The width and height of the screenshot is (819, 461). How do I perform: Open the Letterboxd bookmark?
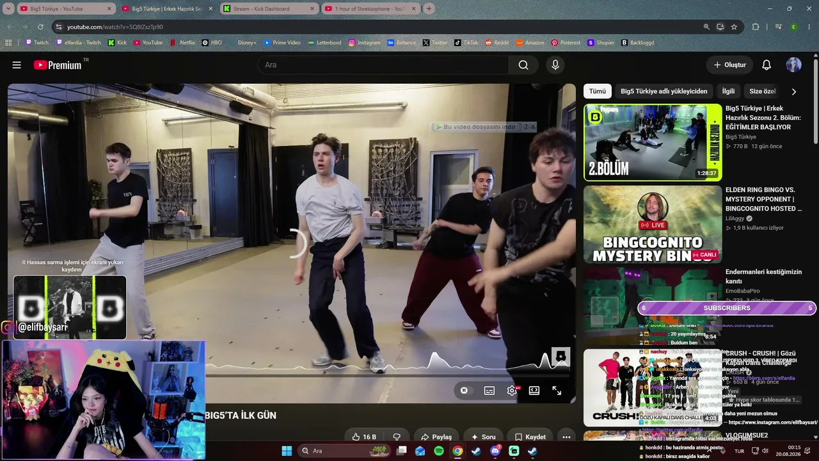pyautogui.click(x=324, y=43)
